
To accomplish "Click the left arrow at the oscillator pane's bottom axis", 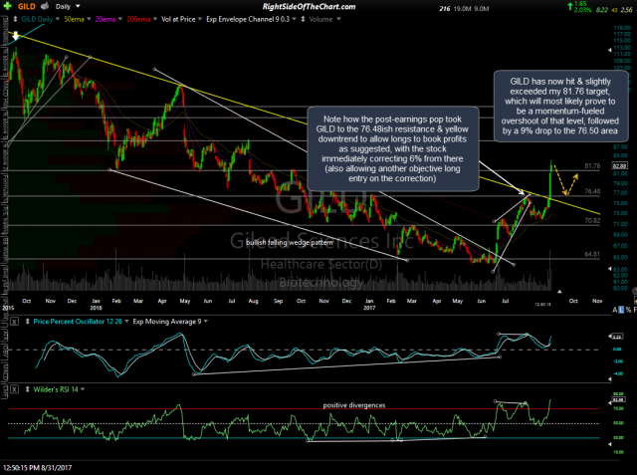I will [609, 378].
